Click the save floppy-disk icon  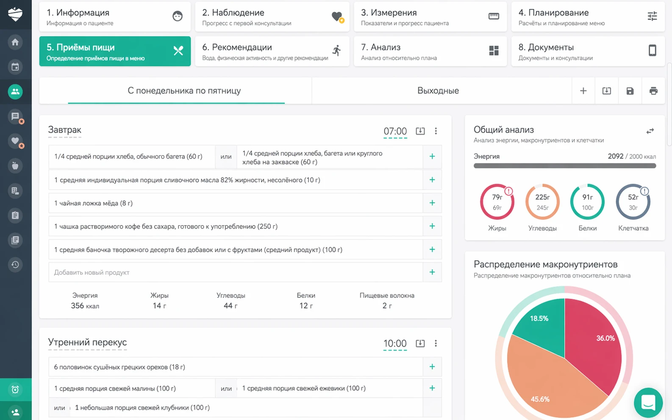coord(630,91)
